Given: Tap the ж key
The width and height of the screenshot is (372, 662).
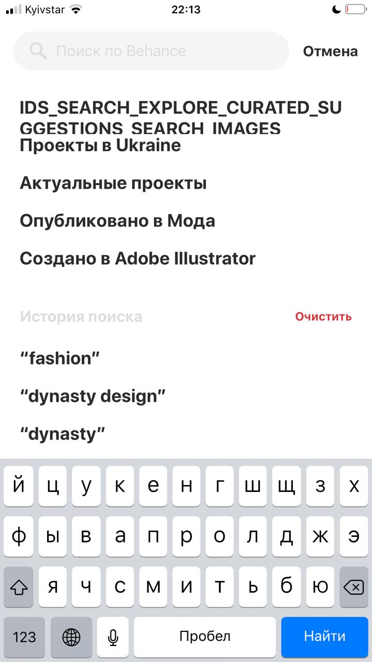Looking at the screenshot, I should coord(320,537).
